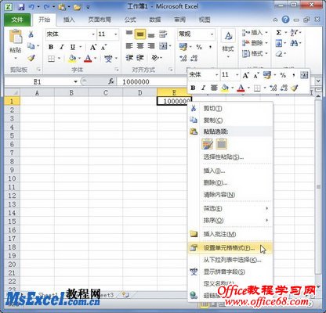Toggle middle vertical alignment in ribbon
326x313 pixels.
(140, 34)
